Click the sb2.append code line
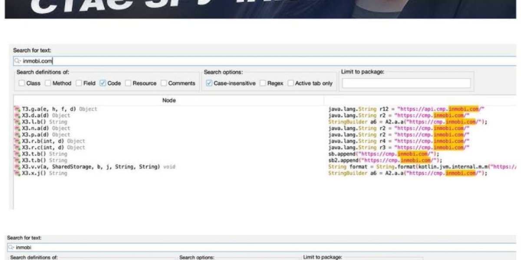The image size is (521, 260). 386,160
